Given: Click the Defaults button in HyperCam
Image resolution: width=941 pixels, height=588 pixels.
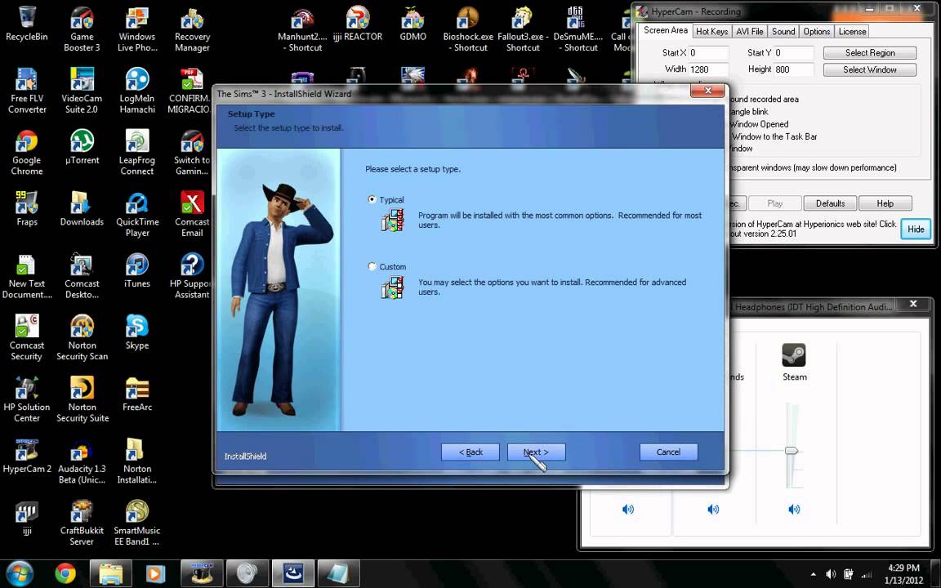Looking at the screenshot, I should (830, 203).
